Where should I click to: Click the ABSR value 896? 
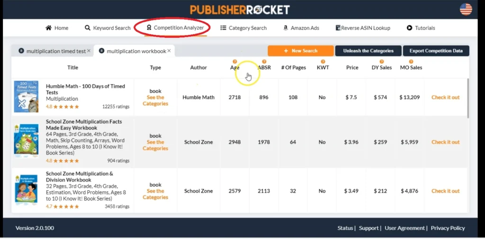click(x=263, y=97)
